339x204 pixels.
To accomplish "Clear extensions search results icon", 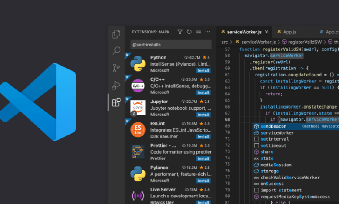I will [198, 32].
